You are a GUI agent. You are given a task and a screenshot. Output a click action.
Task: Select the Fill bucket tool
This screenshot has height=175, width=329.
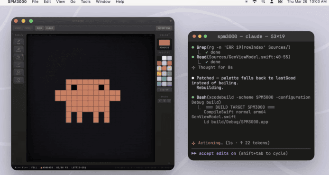click(x=18, y=57)
